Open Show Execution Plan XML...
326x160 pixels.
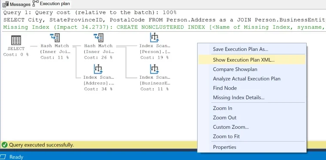pos(252,60)
